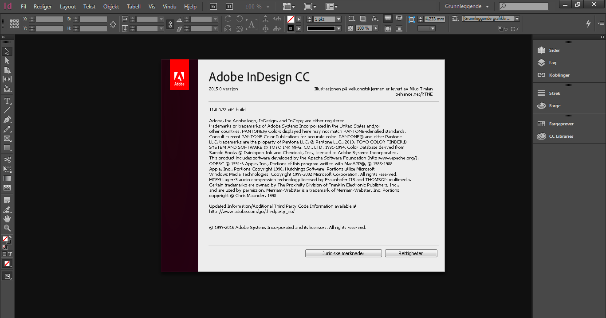
Task: Open the Vindu menu
Action: [x=169, y=7]
